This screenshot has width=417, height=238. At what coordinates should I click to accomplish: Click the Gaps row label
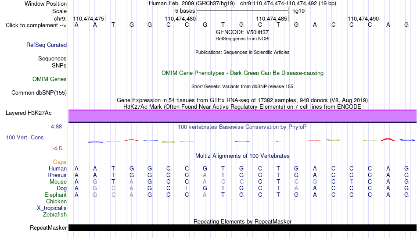60,162
